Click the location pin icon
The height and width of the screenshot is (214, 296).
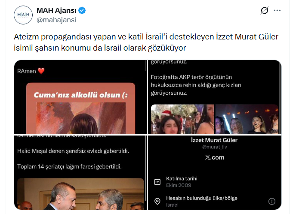pos(157,201)
